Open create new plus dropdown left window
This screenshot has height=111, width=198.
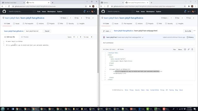(88, 11)
